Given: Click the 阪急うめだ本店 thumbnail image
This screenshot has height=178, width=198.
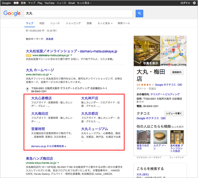Looking at the screenshot, I should (144, 137).
